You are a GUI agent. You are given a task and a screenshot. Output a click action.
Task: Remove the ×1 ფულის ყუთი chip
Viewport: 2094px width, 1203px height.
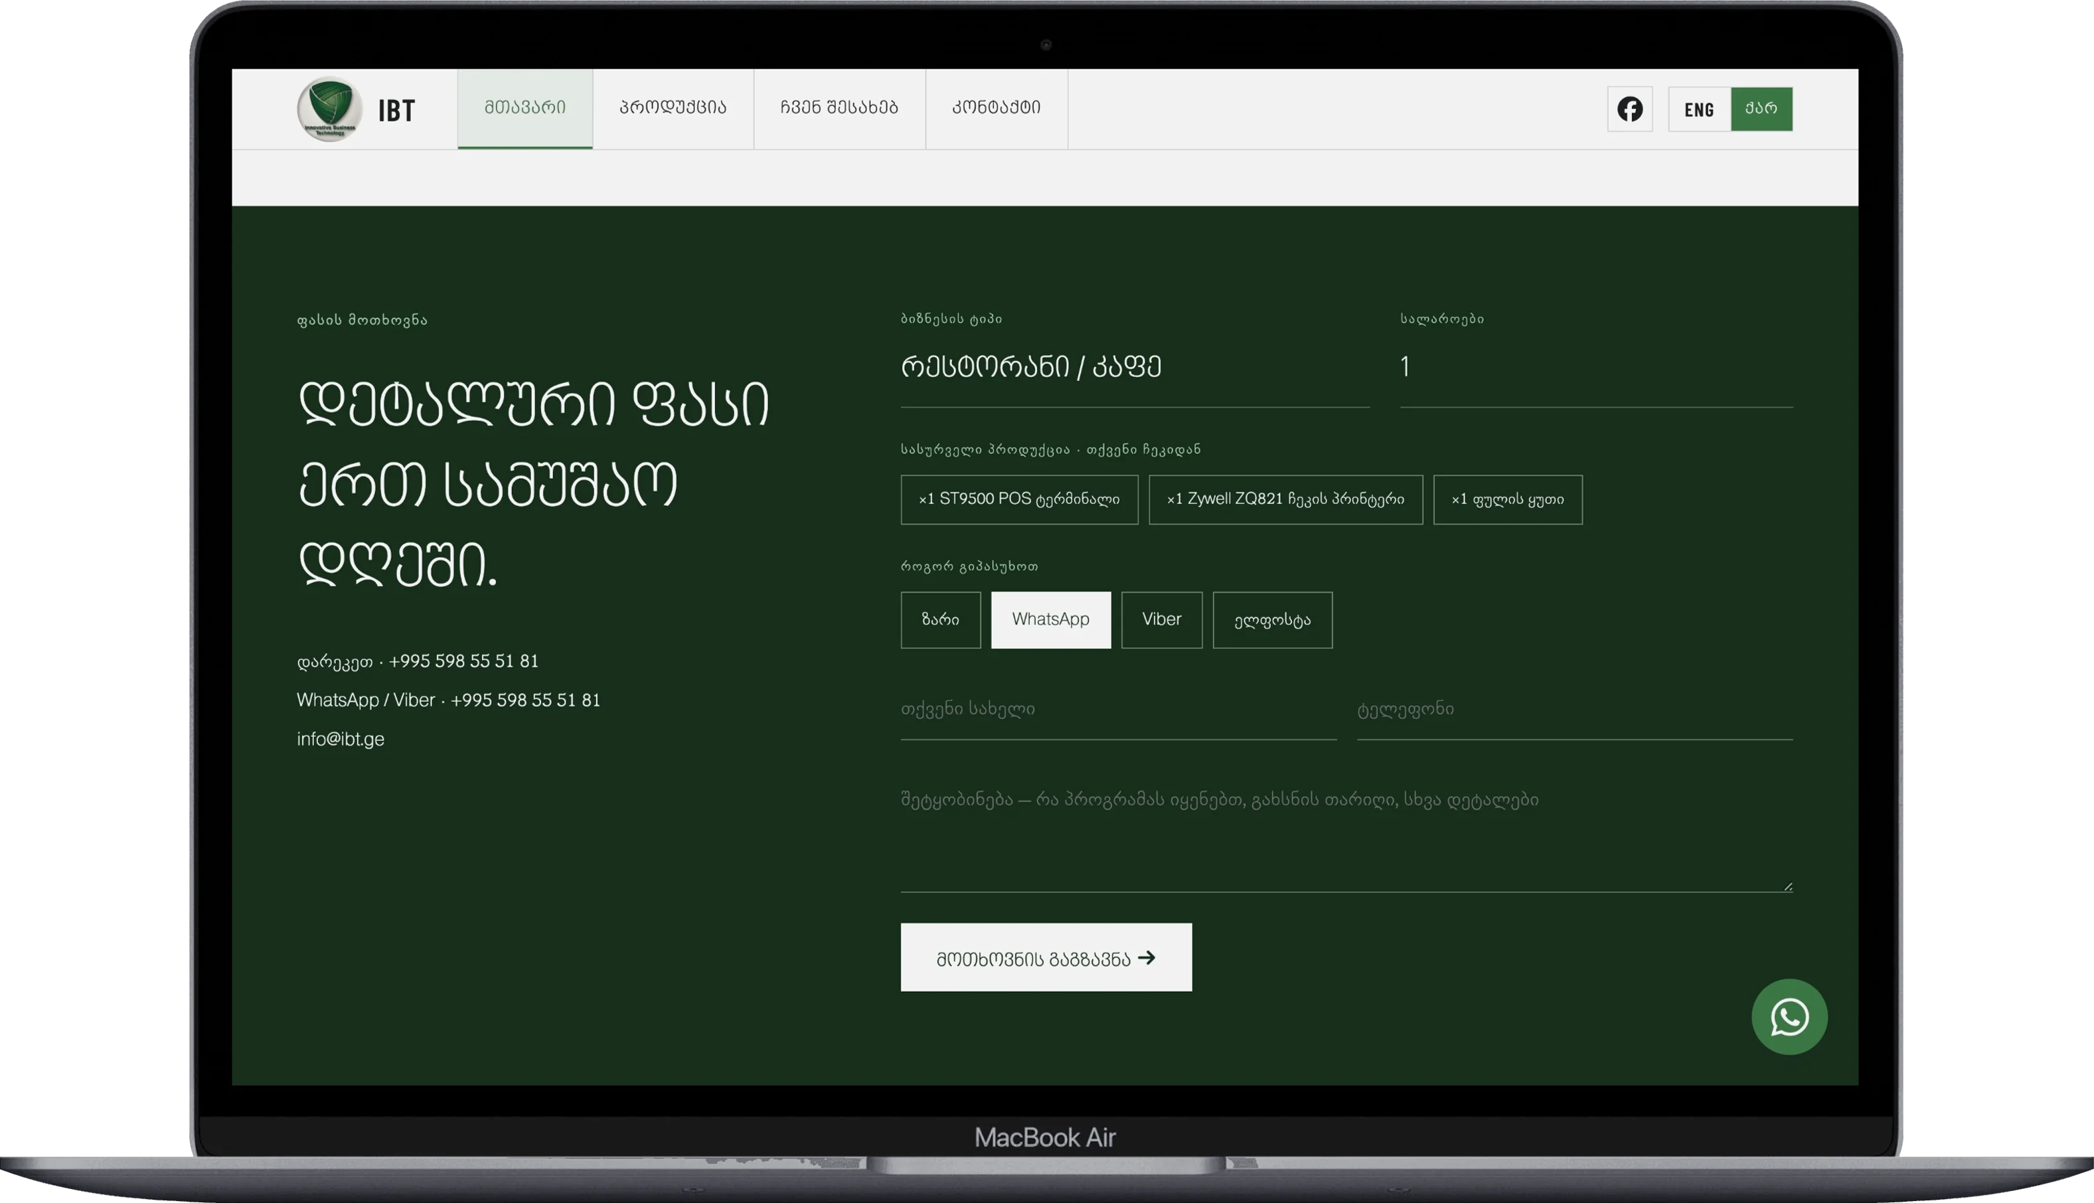coord(1508,499)
